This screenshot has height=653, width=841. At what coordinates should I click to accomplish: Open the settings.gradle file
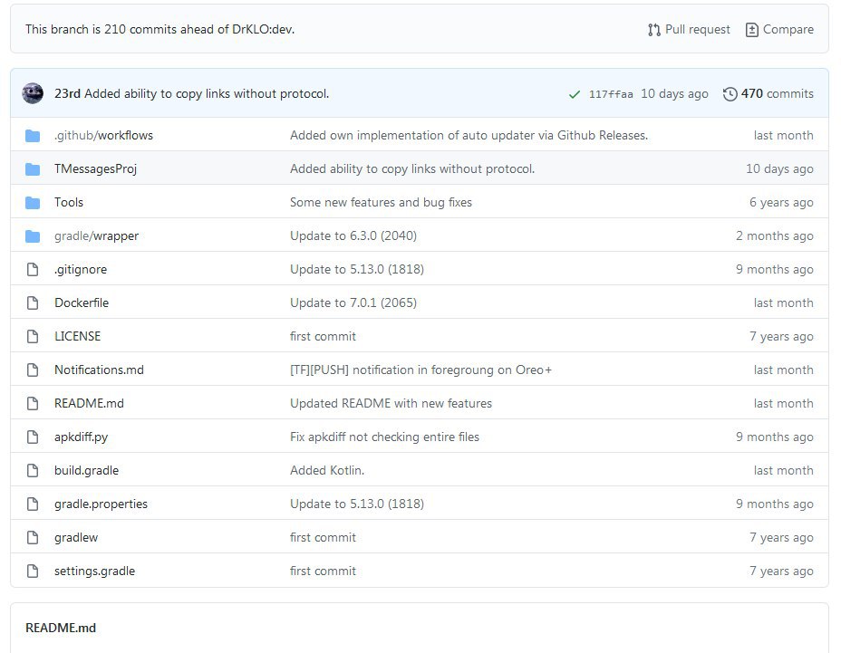tap(94, 571)
